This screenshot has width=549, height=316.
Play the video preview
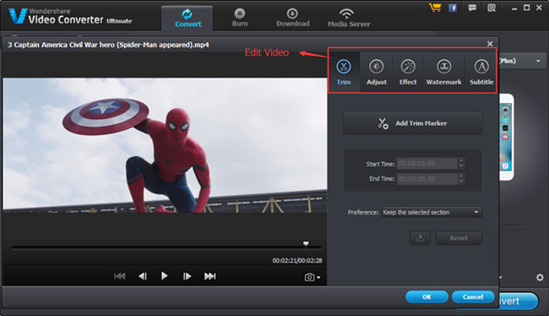tap(164, 276)
